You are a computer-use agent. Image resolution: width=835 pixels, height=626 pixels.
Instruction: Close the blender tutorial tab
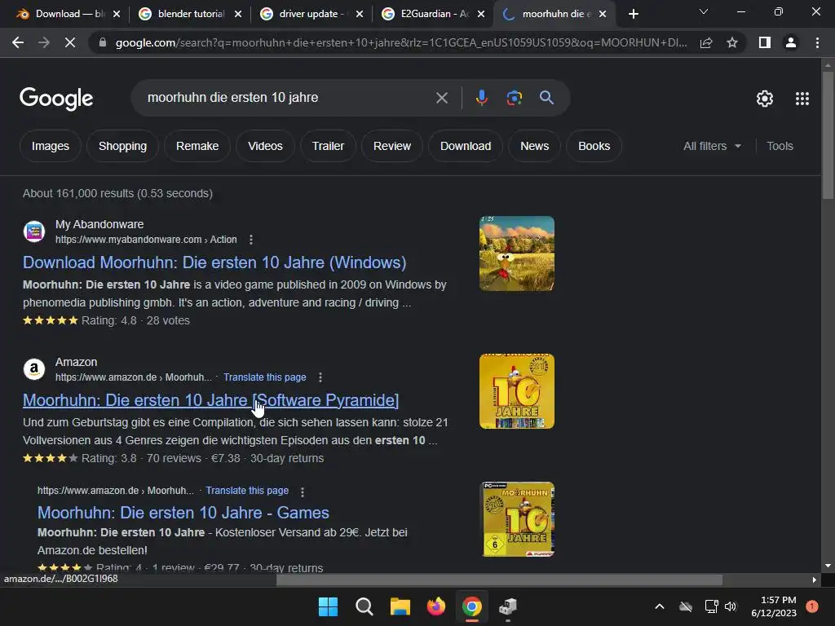(238, 14)
